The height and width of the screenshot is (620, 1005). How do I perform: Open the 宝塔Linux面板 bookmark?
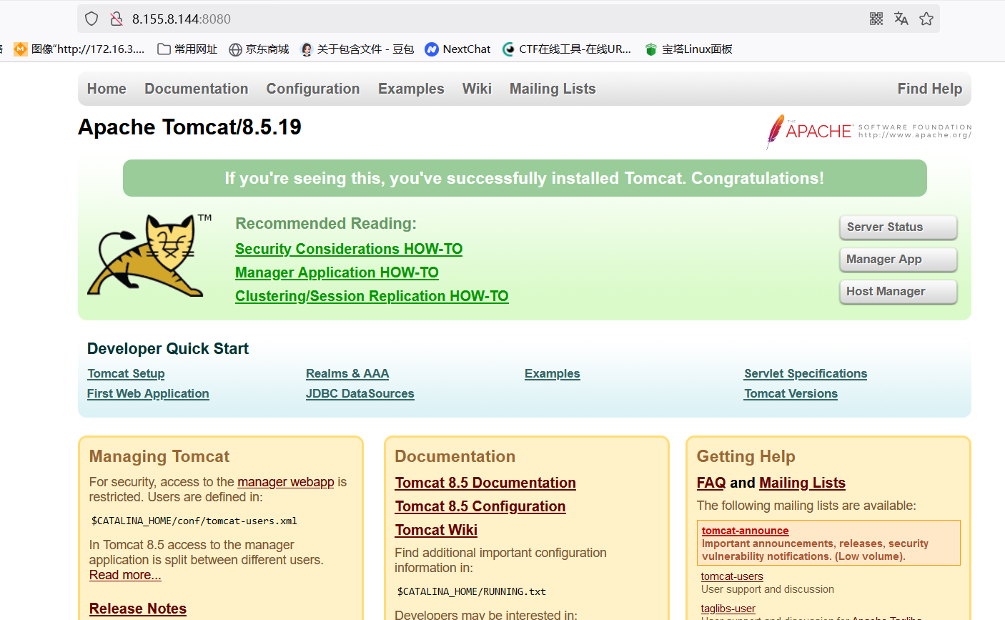click(x=688, y=49)
